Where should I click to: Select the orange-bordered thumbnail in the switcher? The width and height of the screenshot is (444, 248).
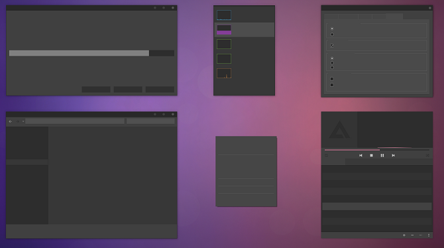pos(224,74)
